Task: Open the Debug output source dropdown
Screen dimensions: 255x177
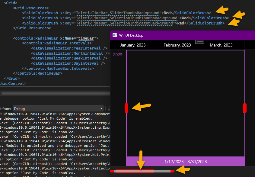Action: click(101, 109)
